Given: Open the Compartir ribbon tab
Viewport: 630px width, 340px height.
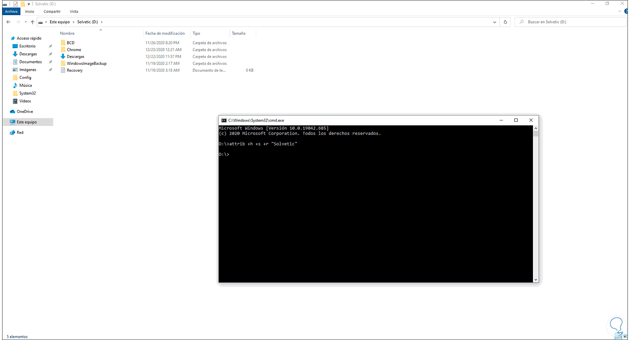Looking at the screenshot, I should 52,11.
